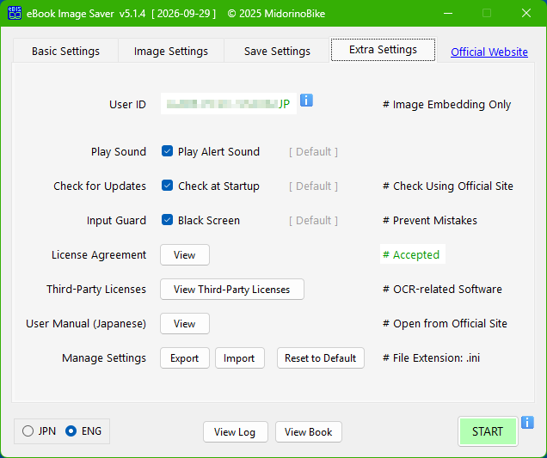Screen dimensions: 547x458
Task: Click the '[ Default ]' text beside Black Screen
Action: point(313,220)
